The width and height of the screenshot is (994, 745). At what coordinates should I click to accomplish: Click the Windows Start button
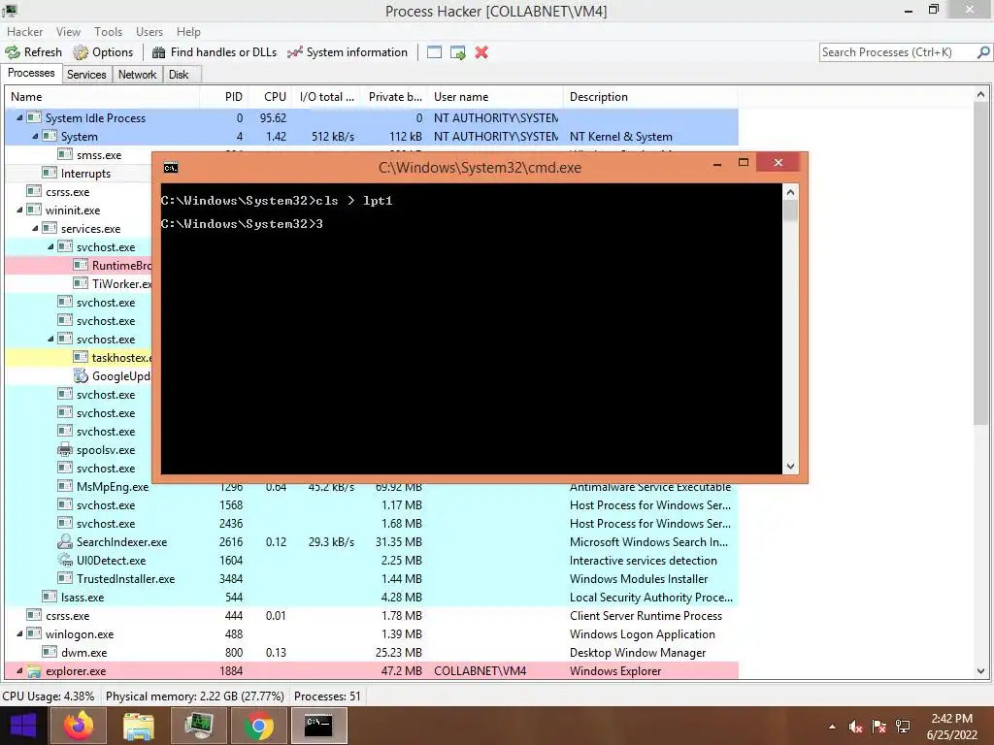coord(23,726)
